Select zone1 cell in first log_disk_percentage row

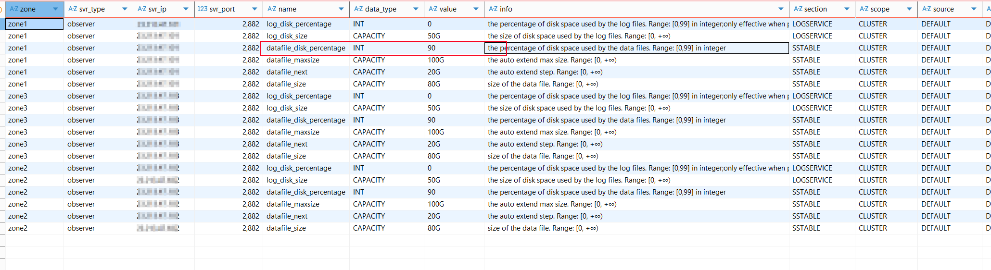pos(34,24)
